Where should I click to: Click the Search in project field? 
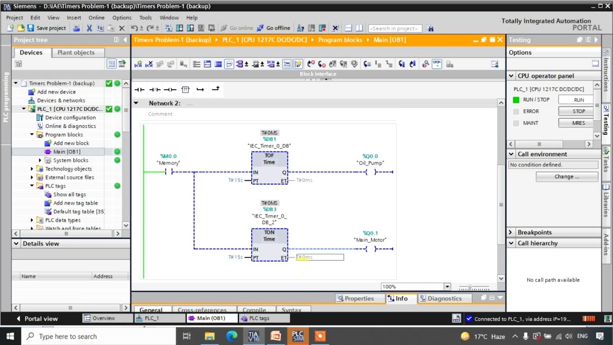pos(395,28)
